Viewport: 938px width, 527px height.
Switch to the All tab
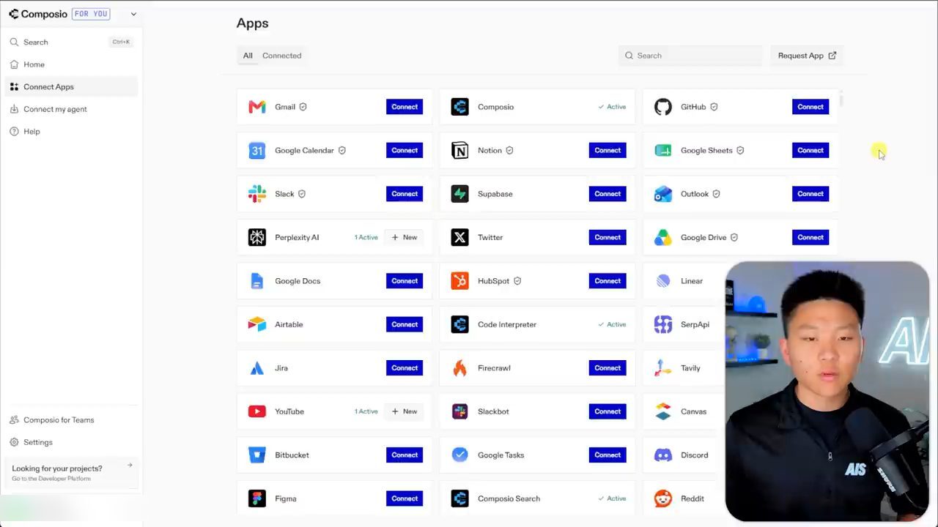pyautogui.click(x=248, y=56)
